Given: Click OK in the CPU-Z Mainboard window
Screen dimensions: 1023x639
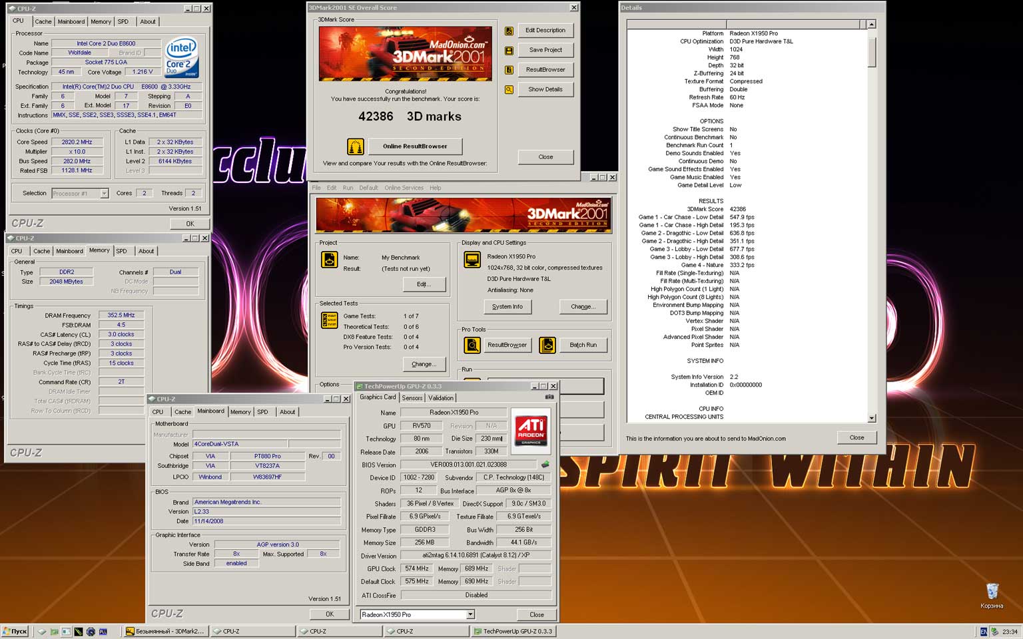Looking at the screenshot, I should tap(329, 614).
